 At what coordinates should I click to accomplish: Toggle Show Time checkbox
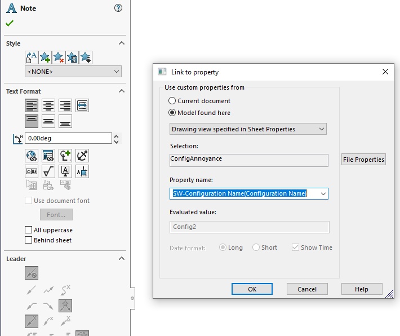(x=295, y=247)
